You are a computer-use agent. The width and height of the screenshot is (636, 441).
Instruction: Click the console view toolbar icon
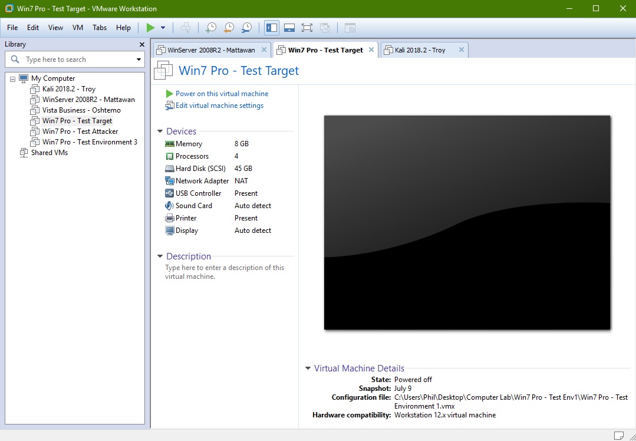click(x=350, y=28)
